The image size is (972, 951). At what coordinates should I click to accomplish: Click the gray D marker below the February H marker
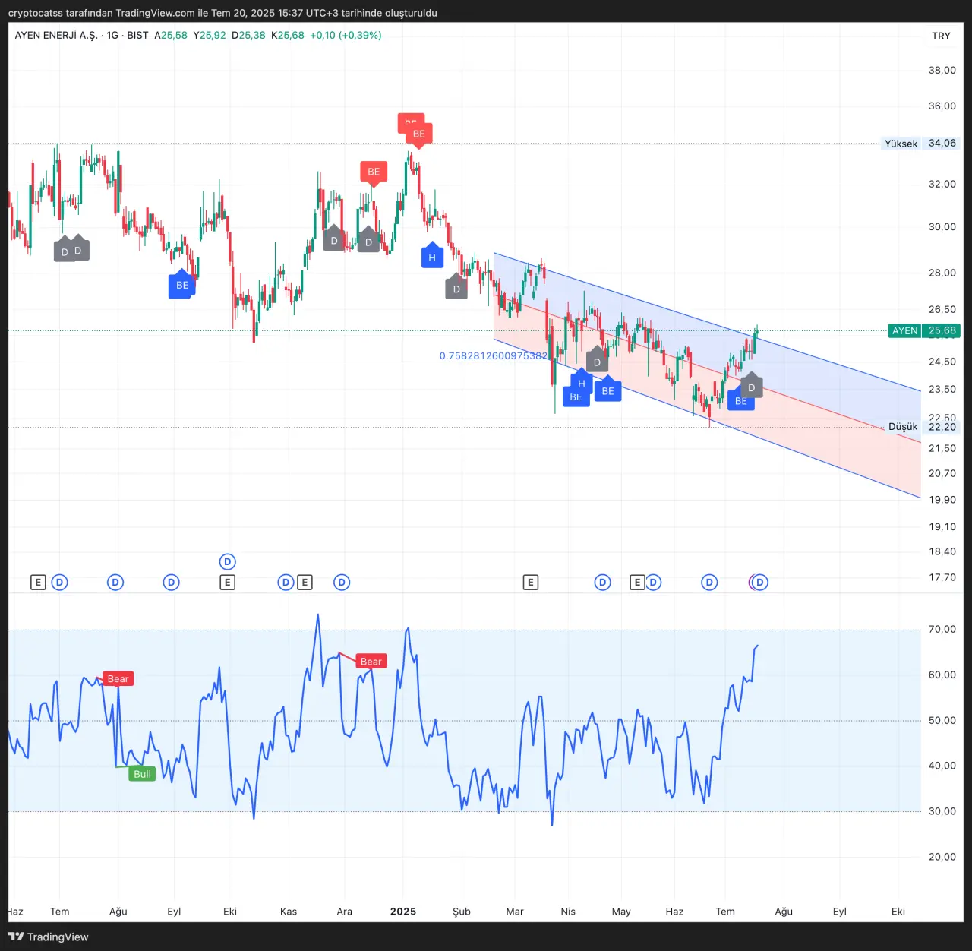(456, 289)
